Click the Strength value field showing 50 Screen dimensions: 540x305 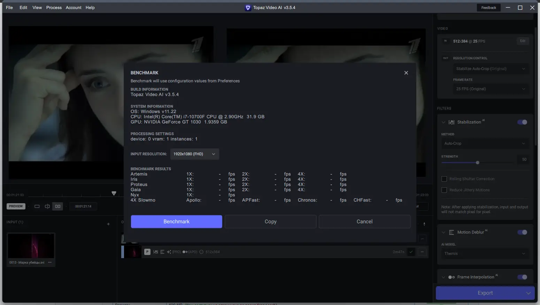tap(524, 159)
